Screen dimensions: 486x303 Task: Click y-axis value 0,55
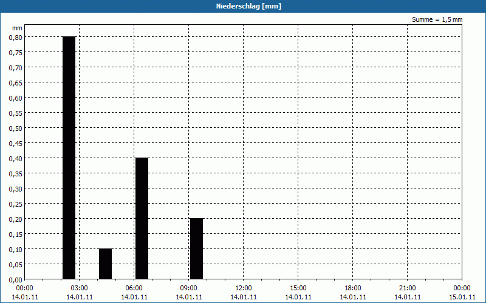(x=16, y=113)
